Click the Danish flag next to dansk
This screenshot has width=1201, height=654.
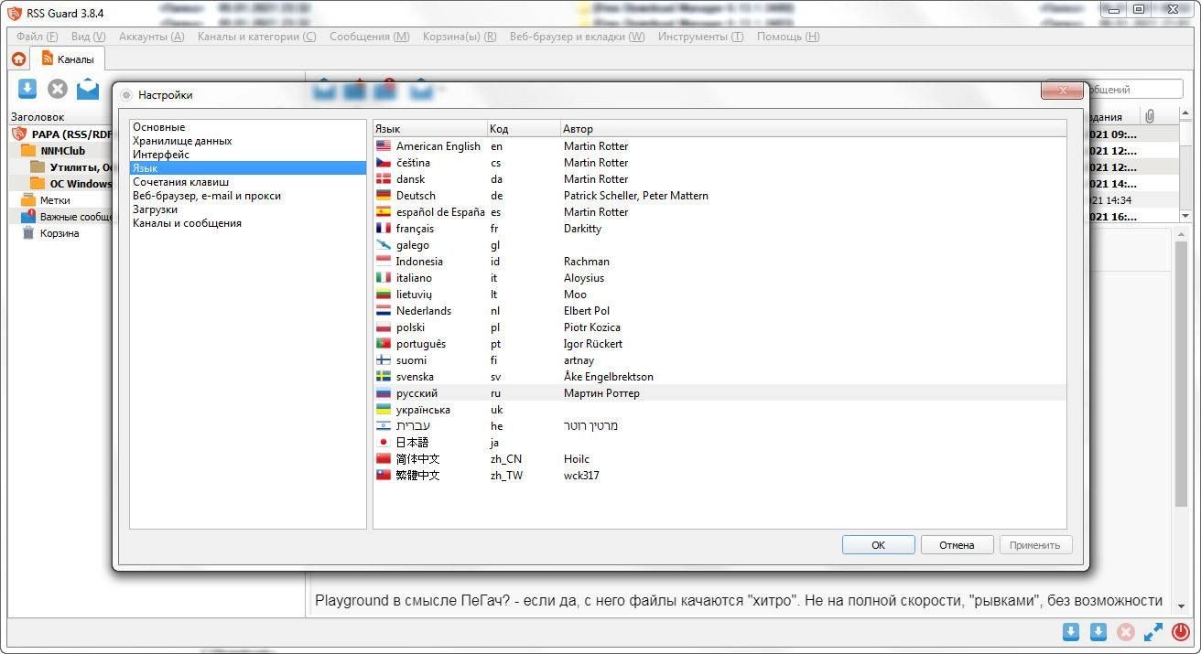coord(384,179)
